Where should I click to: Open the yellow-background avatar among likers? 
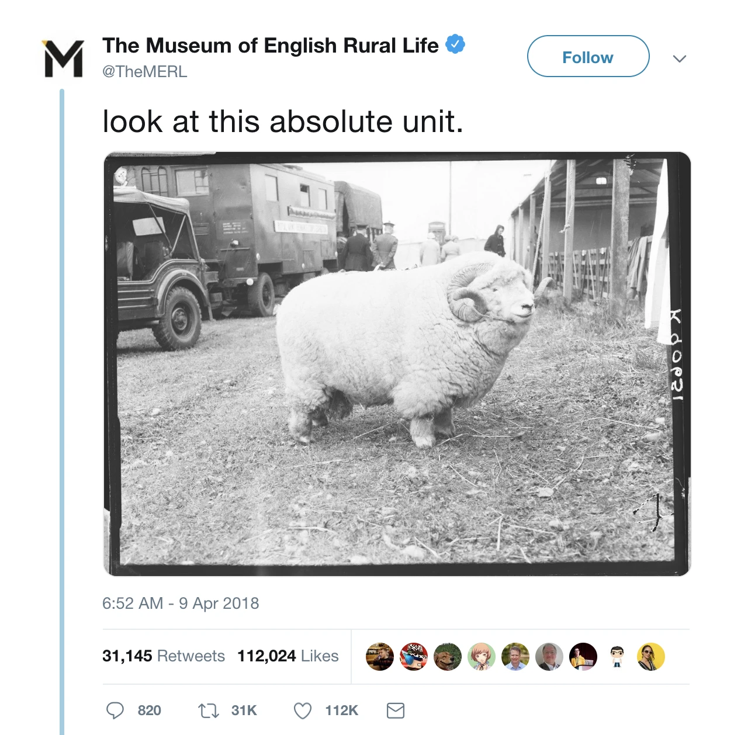[651, 657]
